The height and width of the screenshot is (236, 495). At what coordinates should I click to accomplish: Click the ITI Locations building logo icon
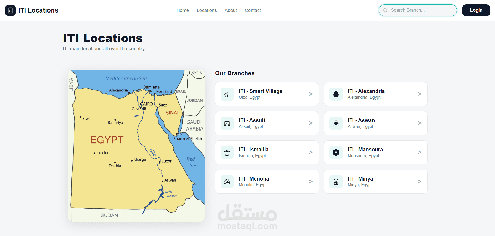[10, 10]
